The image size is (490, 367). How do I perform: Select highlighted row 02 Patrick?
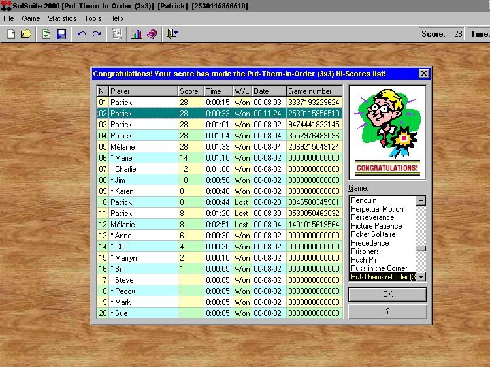pos(220,114)
